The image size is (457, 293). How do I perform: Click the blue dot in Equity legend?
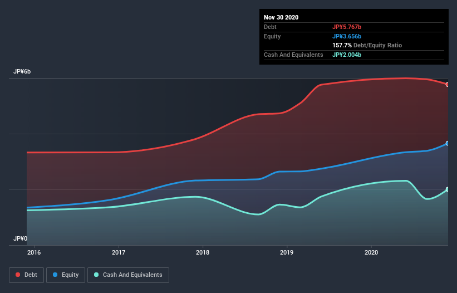click(55, 275)
